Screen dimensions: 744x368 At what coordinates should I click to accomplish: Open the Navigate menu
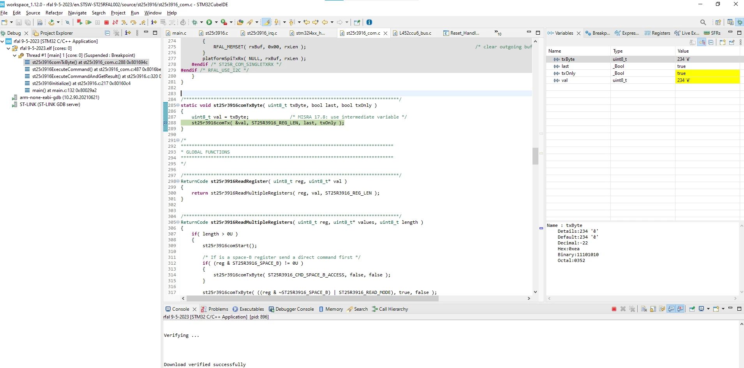pos(77,13)
